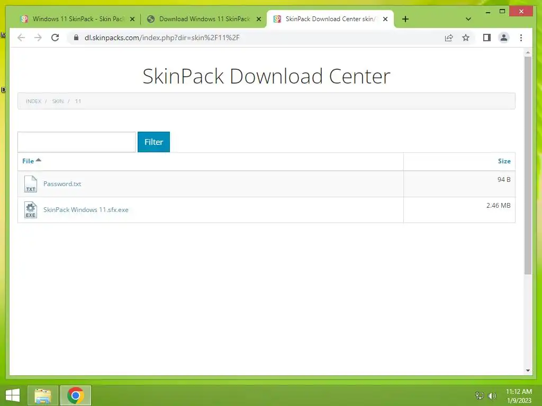Screen dimensions: 542x406
Task: Click the scrollbar up arrow
Action: tap(528, 53)
